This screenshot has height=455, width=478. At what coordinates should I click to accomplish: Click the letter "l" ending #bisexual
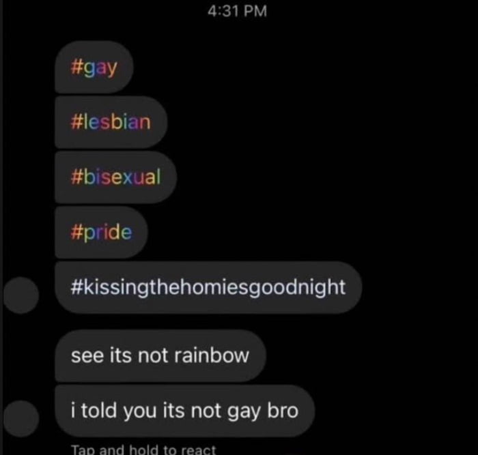158,176
